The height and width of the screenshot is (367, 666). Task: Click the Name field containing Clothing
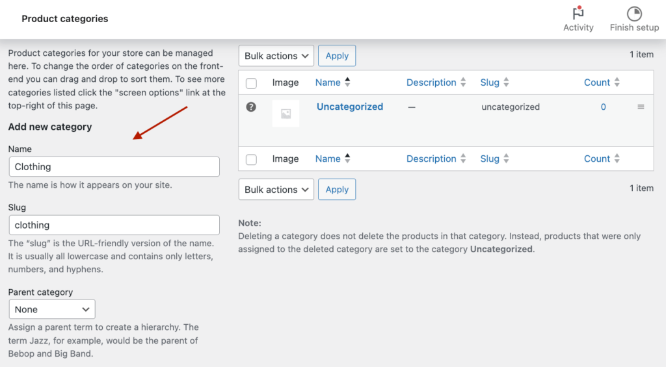tap(114, 167)
